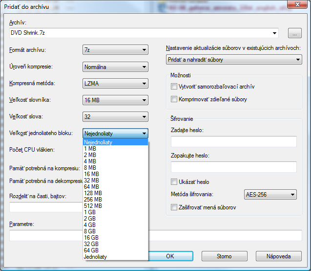Open the archive browse button with three dots
Viewport: 311px width, 271px height.
point(295,33)
